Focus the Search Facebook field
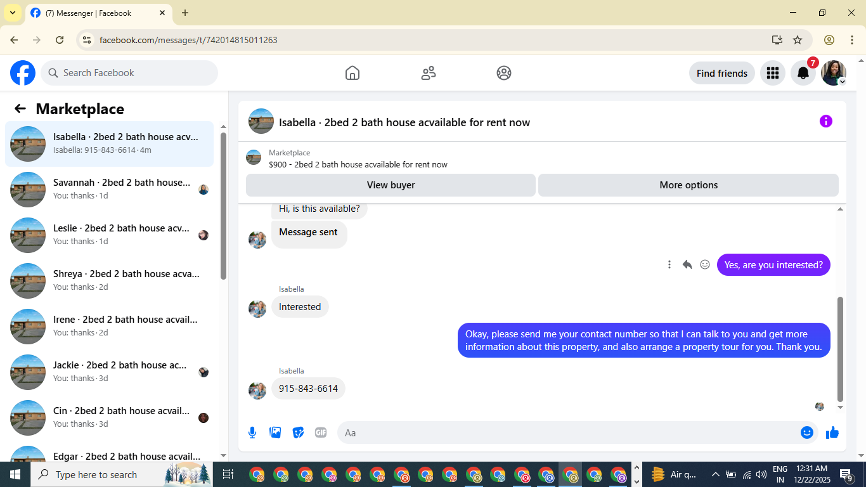 (129, 73)
